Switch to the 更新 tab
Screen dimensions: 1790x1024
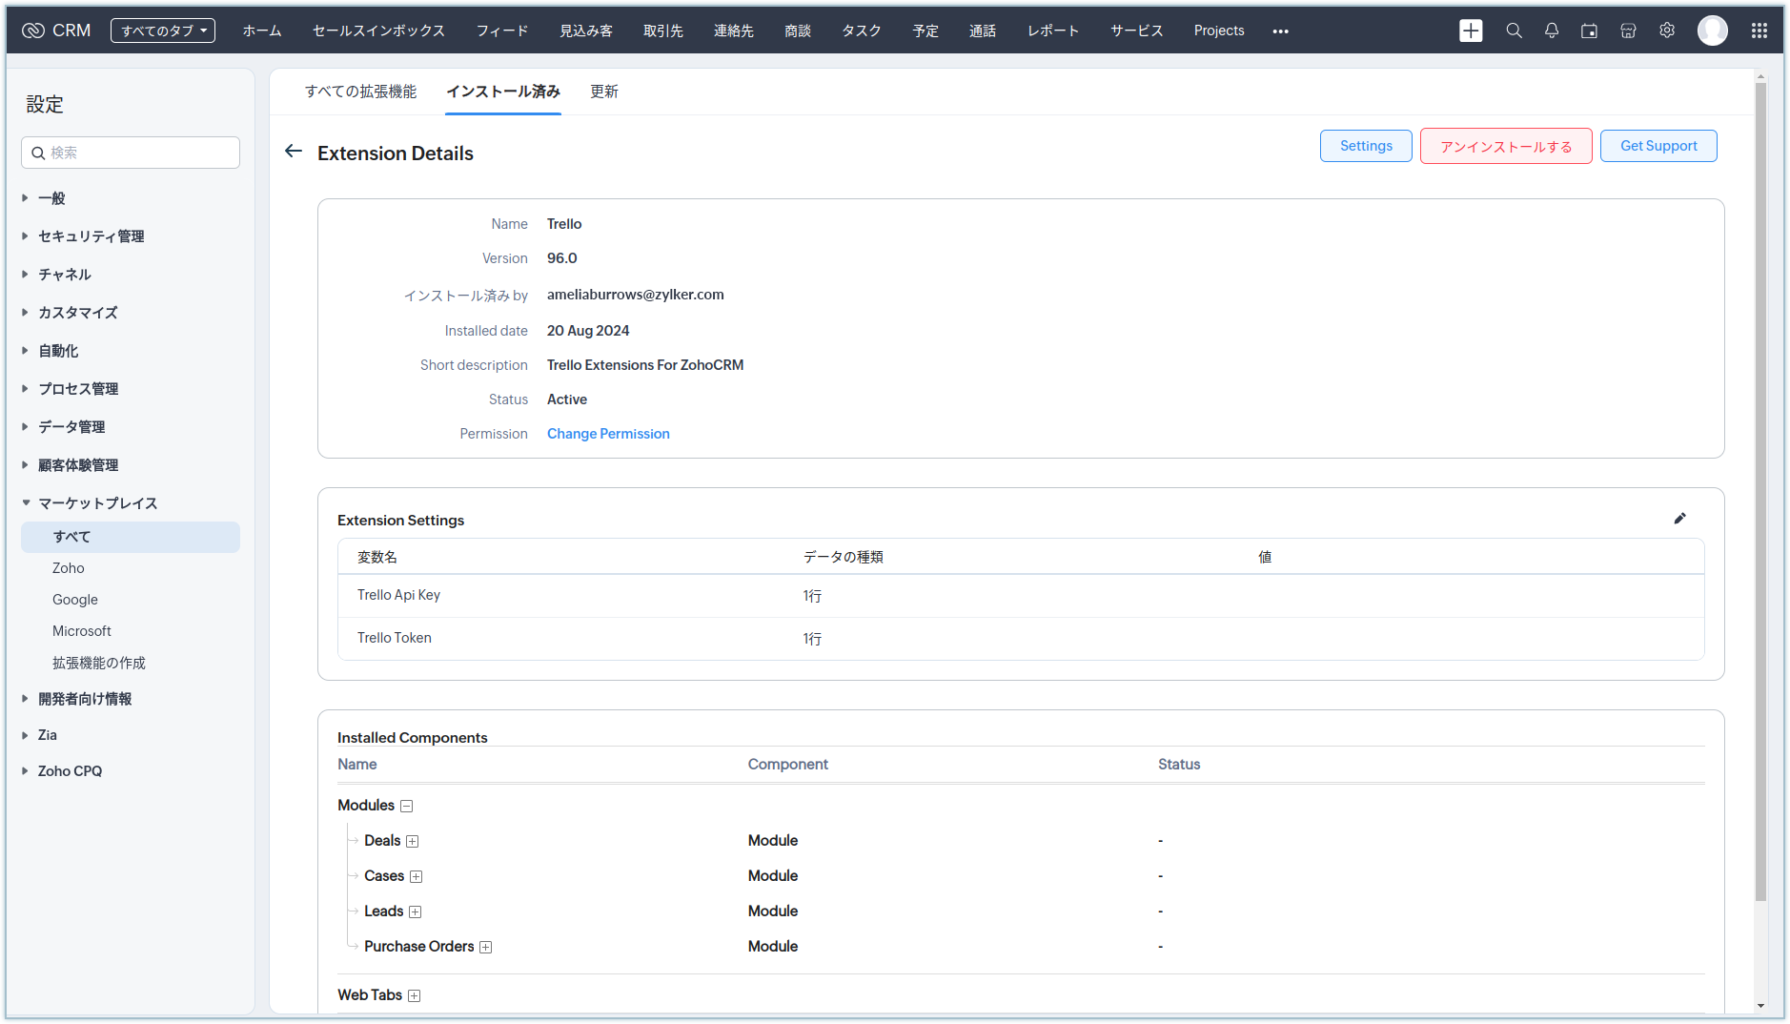pos(604,92)
